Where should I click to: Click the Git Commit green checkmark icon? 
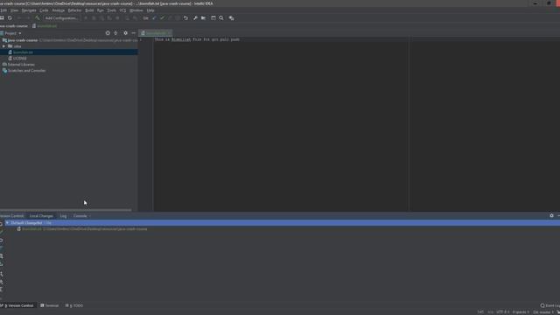coord(163,17)
